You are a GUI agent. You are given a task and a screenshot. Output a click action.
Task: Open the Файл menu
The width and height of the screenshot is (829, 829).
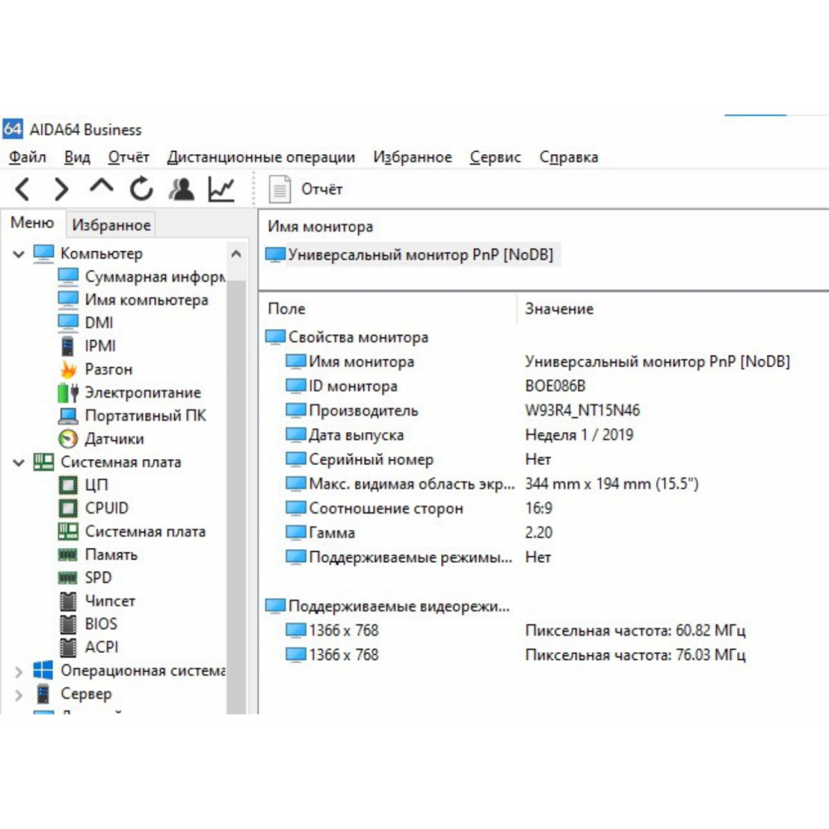tap(27, 157)
